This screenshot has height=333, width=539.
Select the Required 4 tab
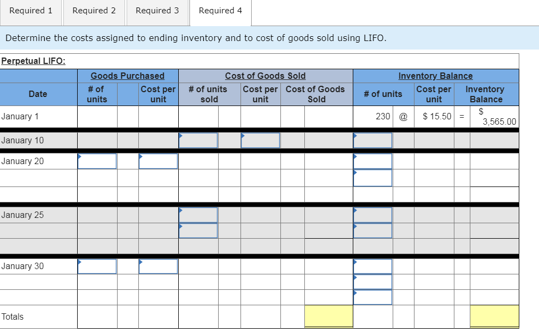pyautogui.click(x=220, y=11)
